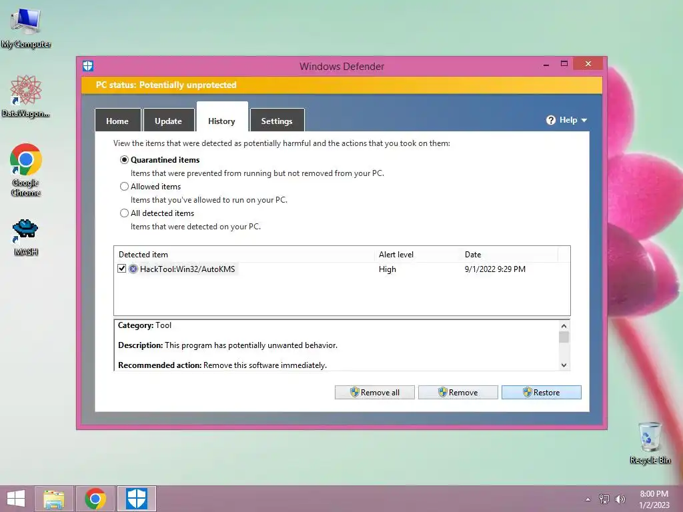This screenshot has height=512, width=683.
Task: Click the Help question mark icon
Action: point(550,120)
